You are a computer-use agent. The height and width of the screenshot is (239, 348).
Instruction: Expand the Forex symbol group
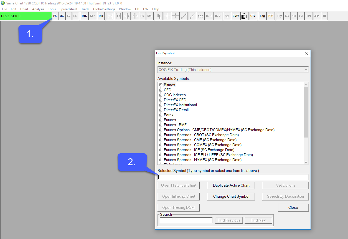[x=161, y=115]
